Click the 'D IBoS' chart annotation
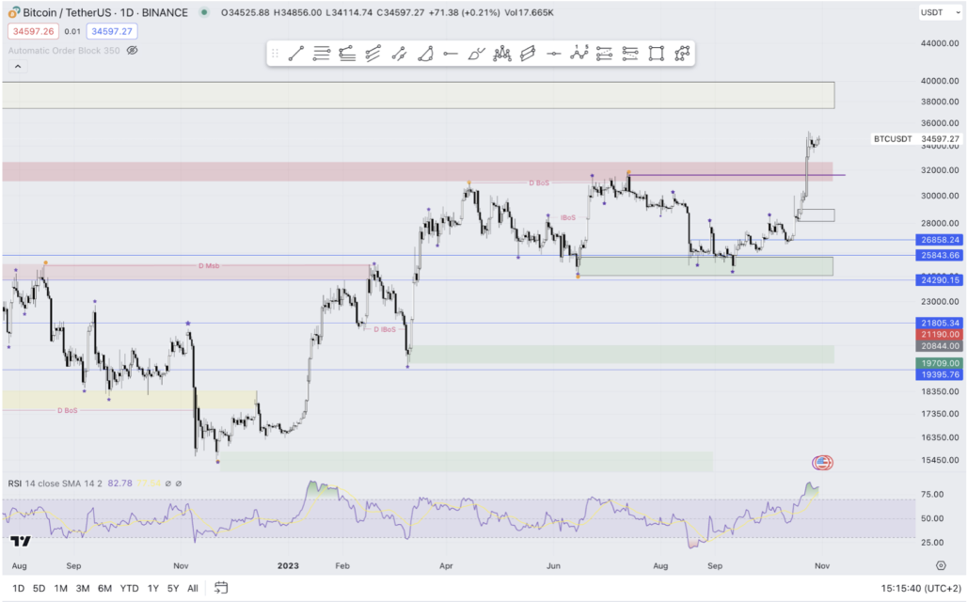The width and height of the screenshot is (968, 602). point(385,330)
